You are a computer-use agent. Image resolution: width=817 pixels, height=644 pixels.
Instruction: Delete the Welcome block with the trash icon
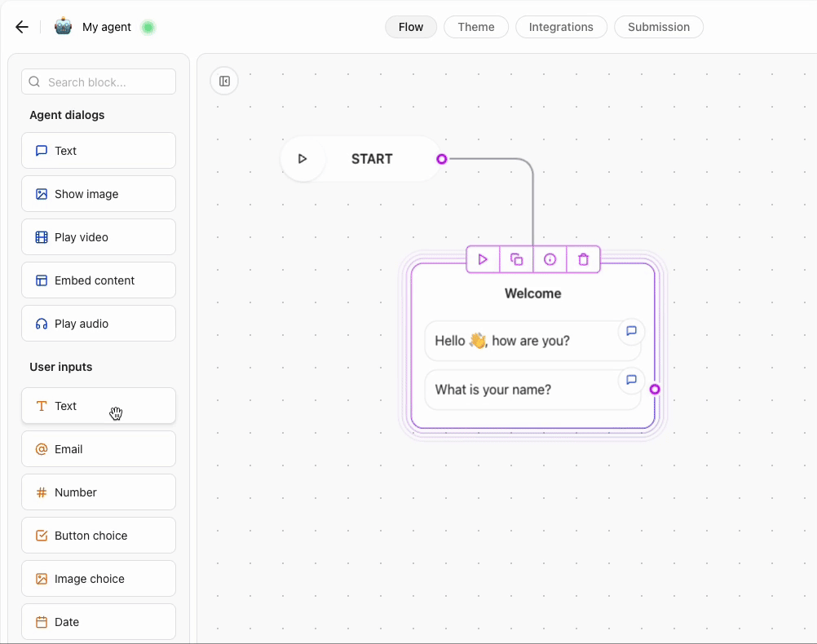582,259
